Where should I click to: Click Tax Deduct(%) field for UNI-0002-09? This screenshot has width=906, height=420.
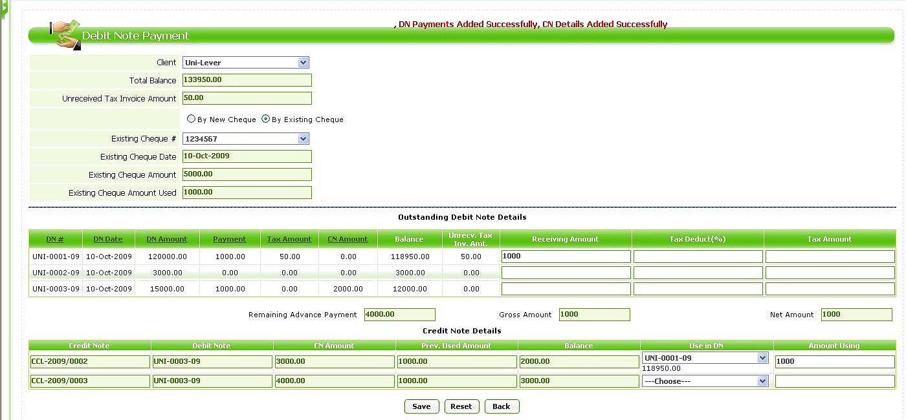pos(698,273)
